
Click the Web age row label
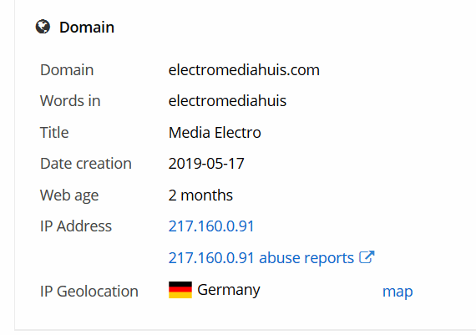[x=69, y=195]
